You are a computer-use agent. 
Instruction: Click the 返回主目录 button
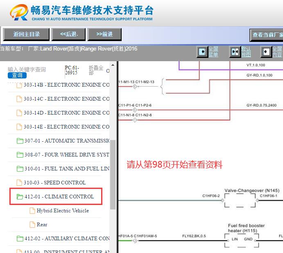pyautogui.click(x=26, y=34)
